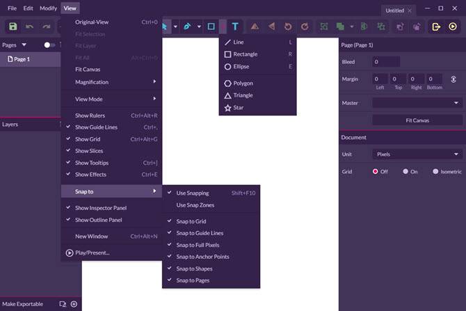
Task: Select Use Snap Zones option
Action: [211, 205]
